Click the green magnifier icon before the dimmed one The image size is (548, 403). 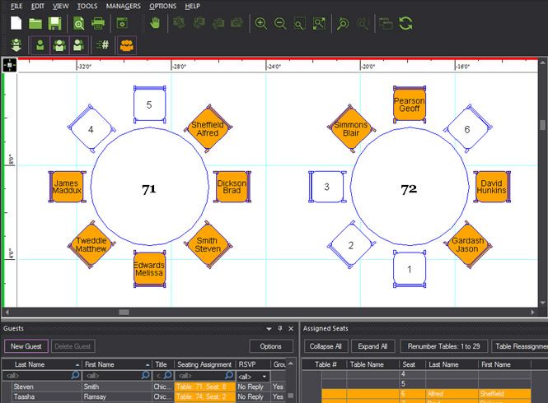tap(343, 23)
